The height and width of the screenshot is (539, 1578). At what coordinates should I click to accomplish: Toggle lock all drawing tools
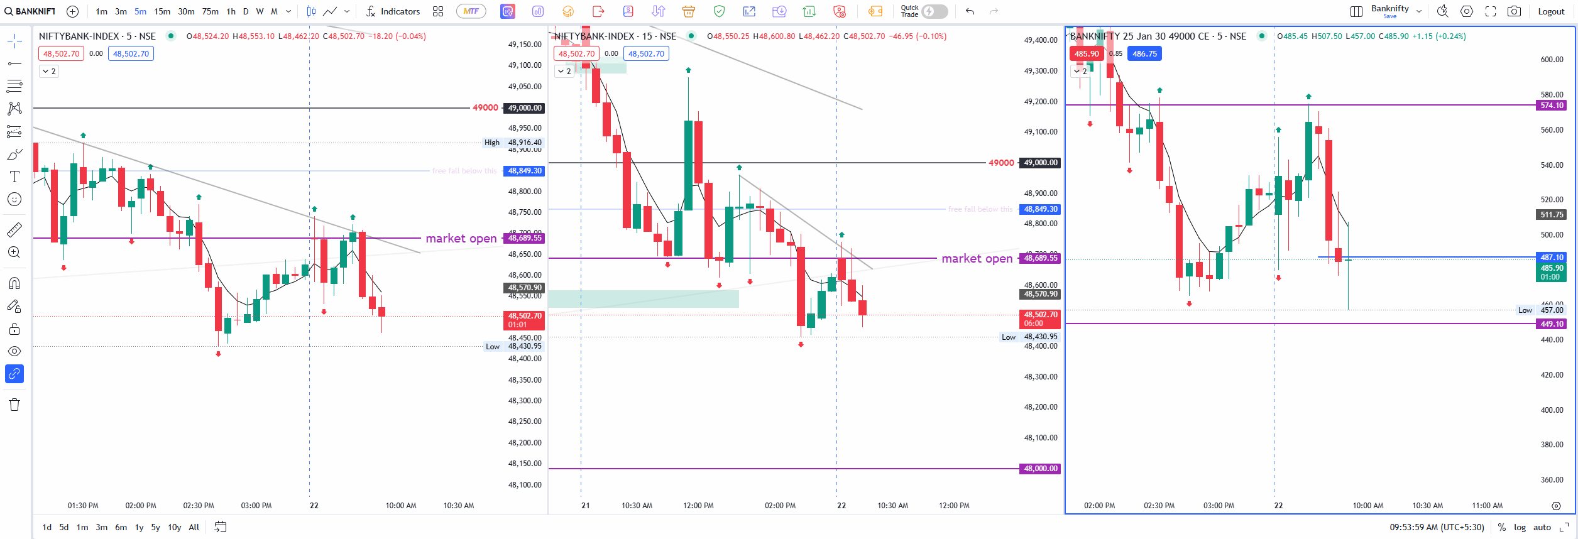pos(14,329)
